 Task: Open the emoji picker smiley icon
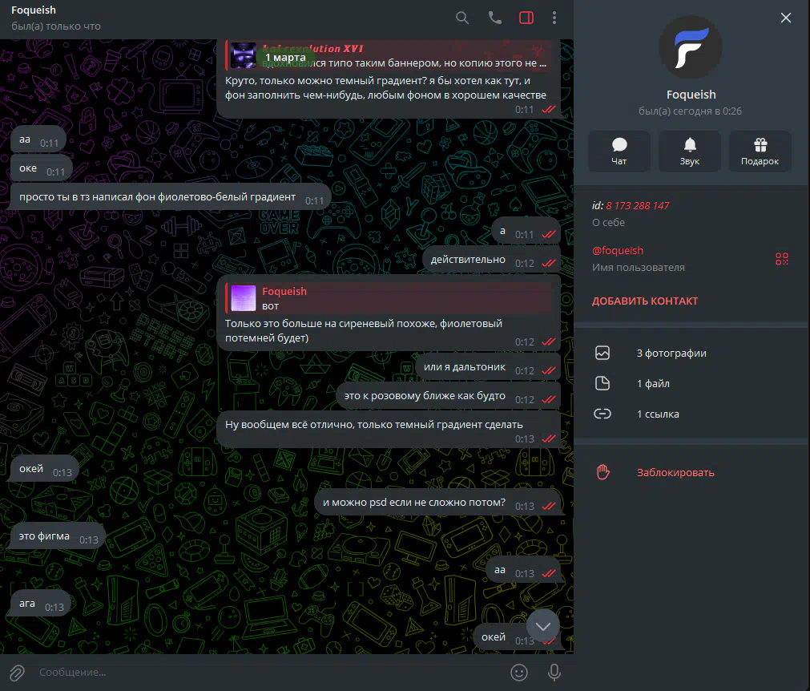(519, 672)
